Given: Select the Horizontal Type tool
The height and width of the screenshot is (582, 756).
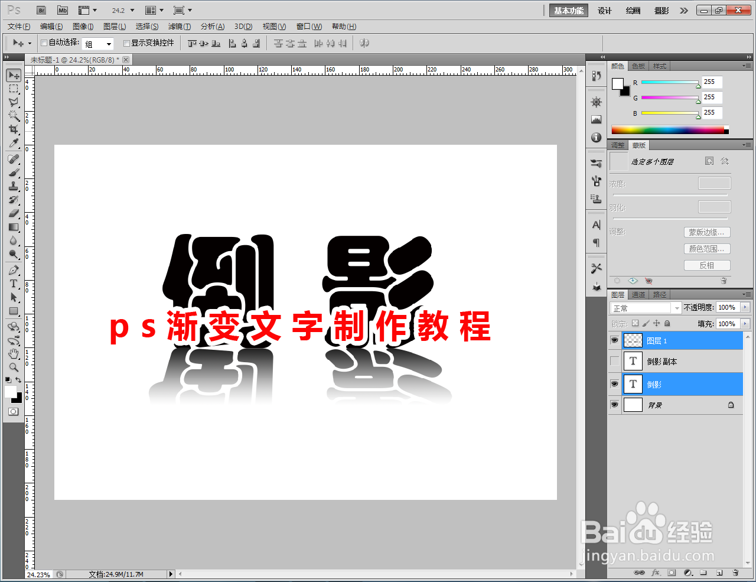Looking at the screenshot, I should pyautogui.click(x=13, y=284).
